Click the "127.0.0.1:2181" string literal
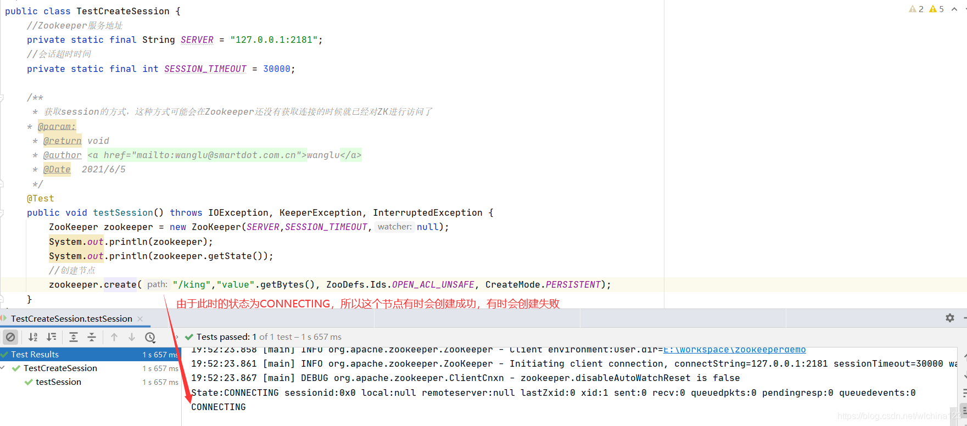This screenshot has width=967, height=426. 274,40
